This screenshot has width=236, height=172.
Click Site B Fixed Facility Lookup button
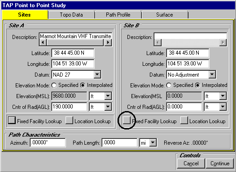pyautogui.click(x=127, y=120)
